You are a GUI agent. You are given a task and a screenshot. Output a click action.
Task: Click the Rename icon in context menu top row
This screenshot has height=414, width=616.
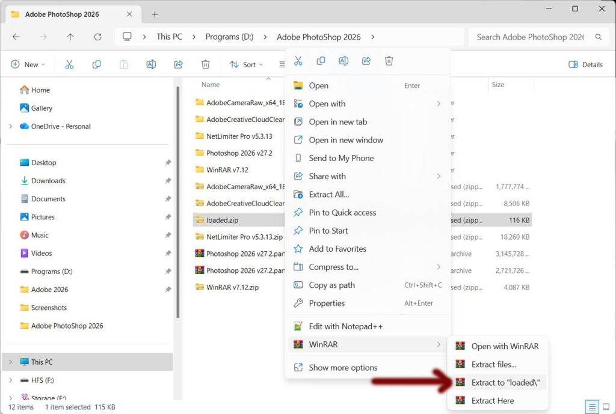coord(343,61)
